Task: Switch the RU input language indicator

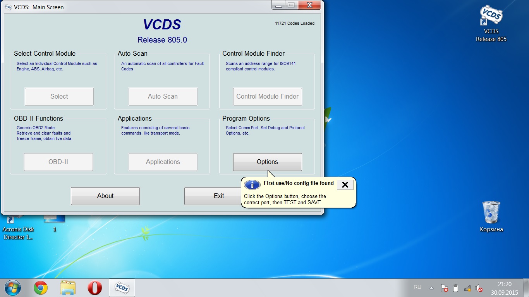Action: coord(417,287)
